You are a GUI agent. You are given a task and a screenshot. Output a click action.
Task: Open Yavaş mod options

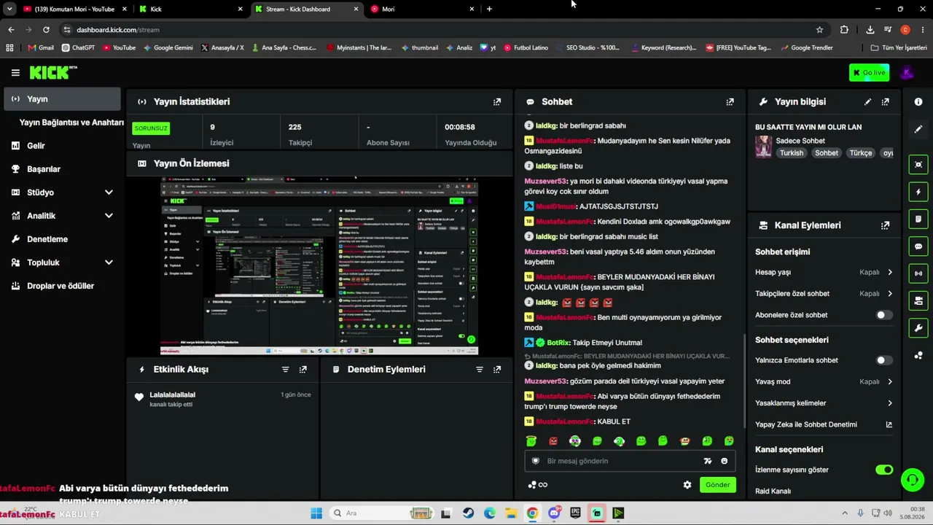(x=824, y=381)
